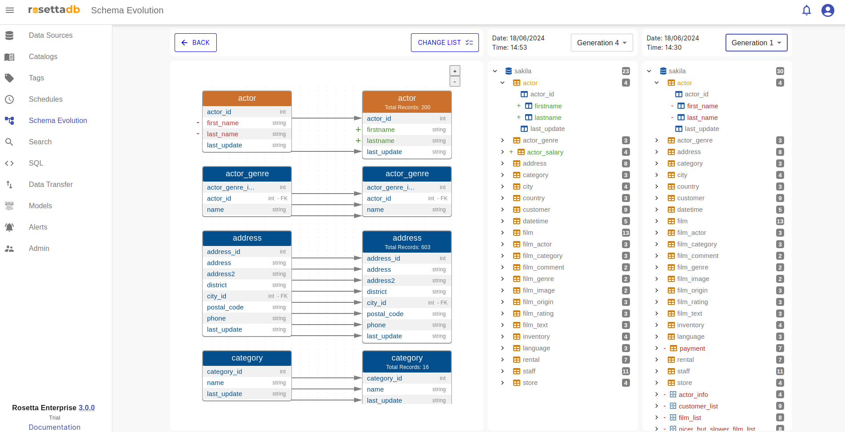Go to Data Transfer in sidebar
This screenshot has height=432, width=845.
coord(51,185)
